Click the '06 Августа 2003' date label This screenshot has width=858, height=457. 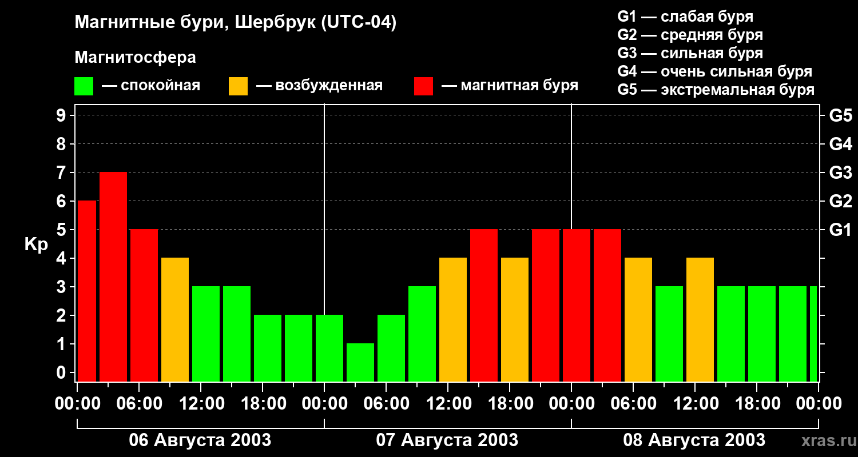pos(200,440)
